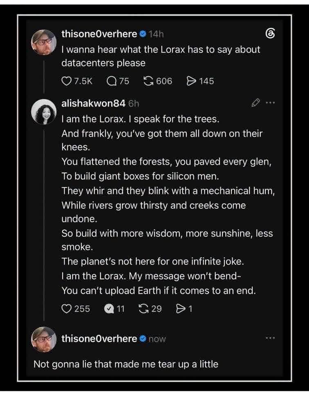Share alishakwon84's reply via send icon

180,309
